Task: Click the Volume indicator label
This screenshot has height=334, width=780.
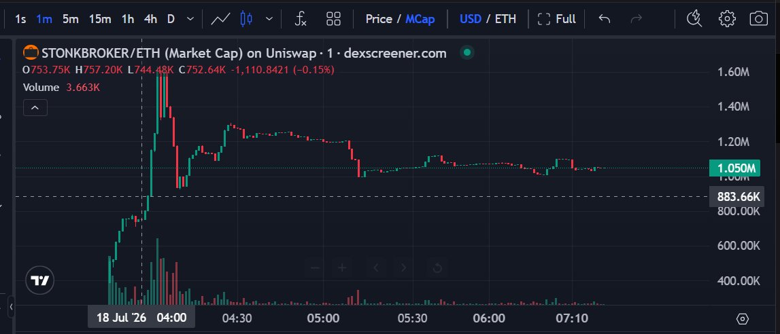Action: pyautogui.click(x=41, y=88)
